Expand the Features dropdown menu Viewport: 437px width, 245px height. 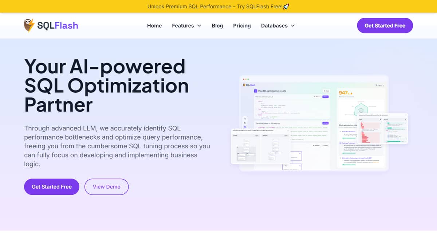tap(186, 25)
